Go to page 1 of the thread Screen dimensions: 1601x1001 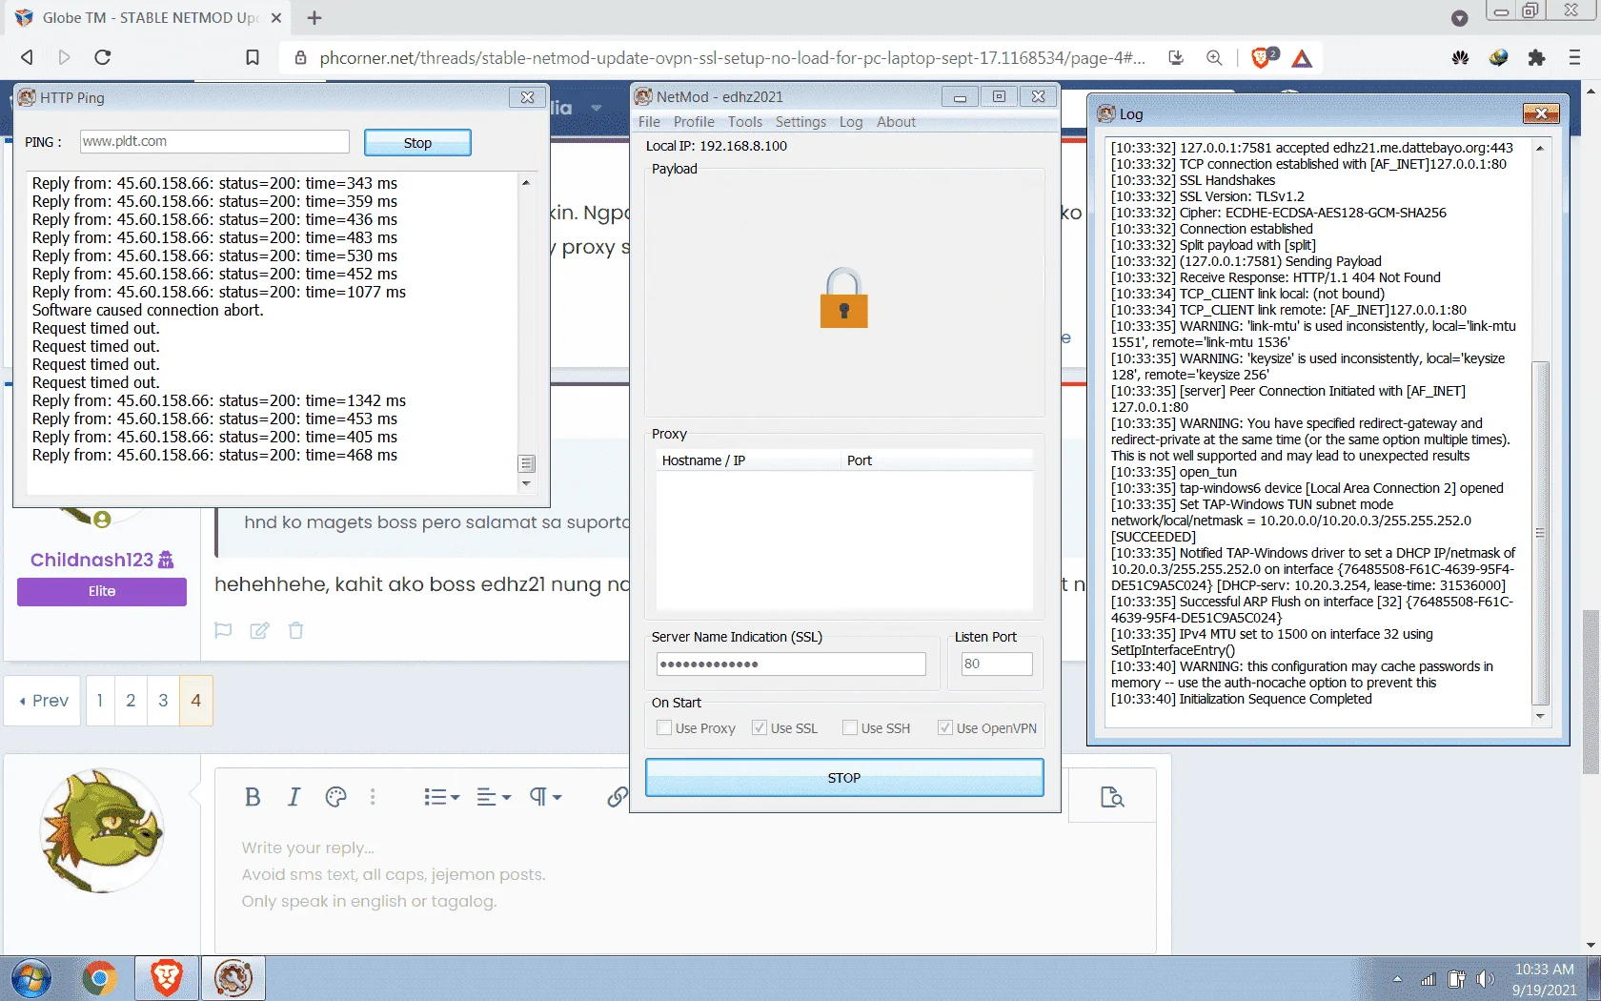[x=100, y=701]
